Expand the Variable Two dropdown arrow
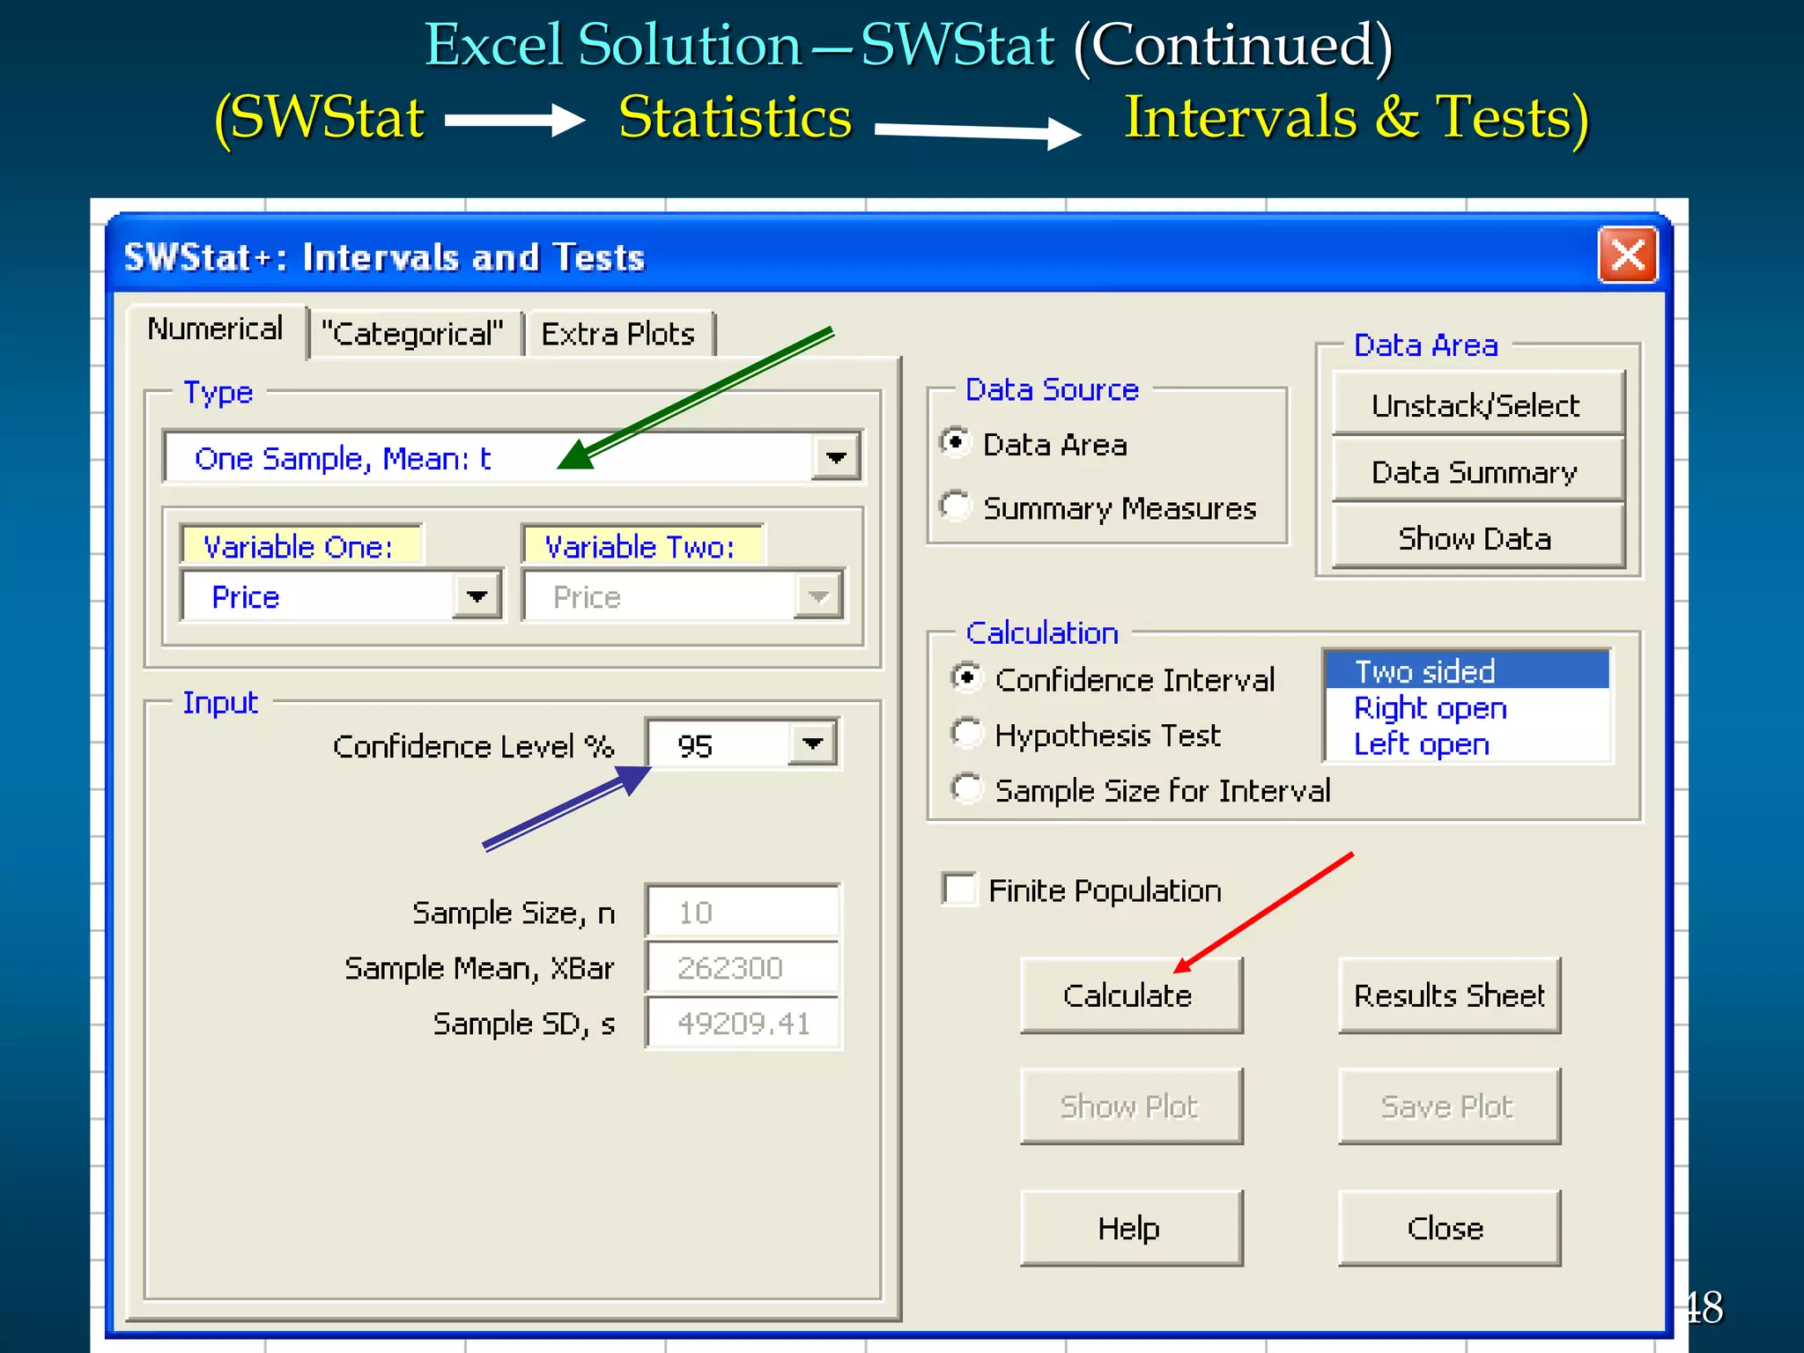This screenshot has width=1804, height=1353. click(x=818, y=596)
